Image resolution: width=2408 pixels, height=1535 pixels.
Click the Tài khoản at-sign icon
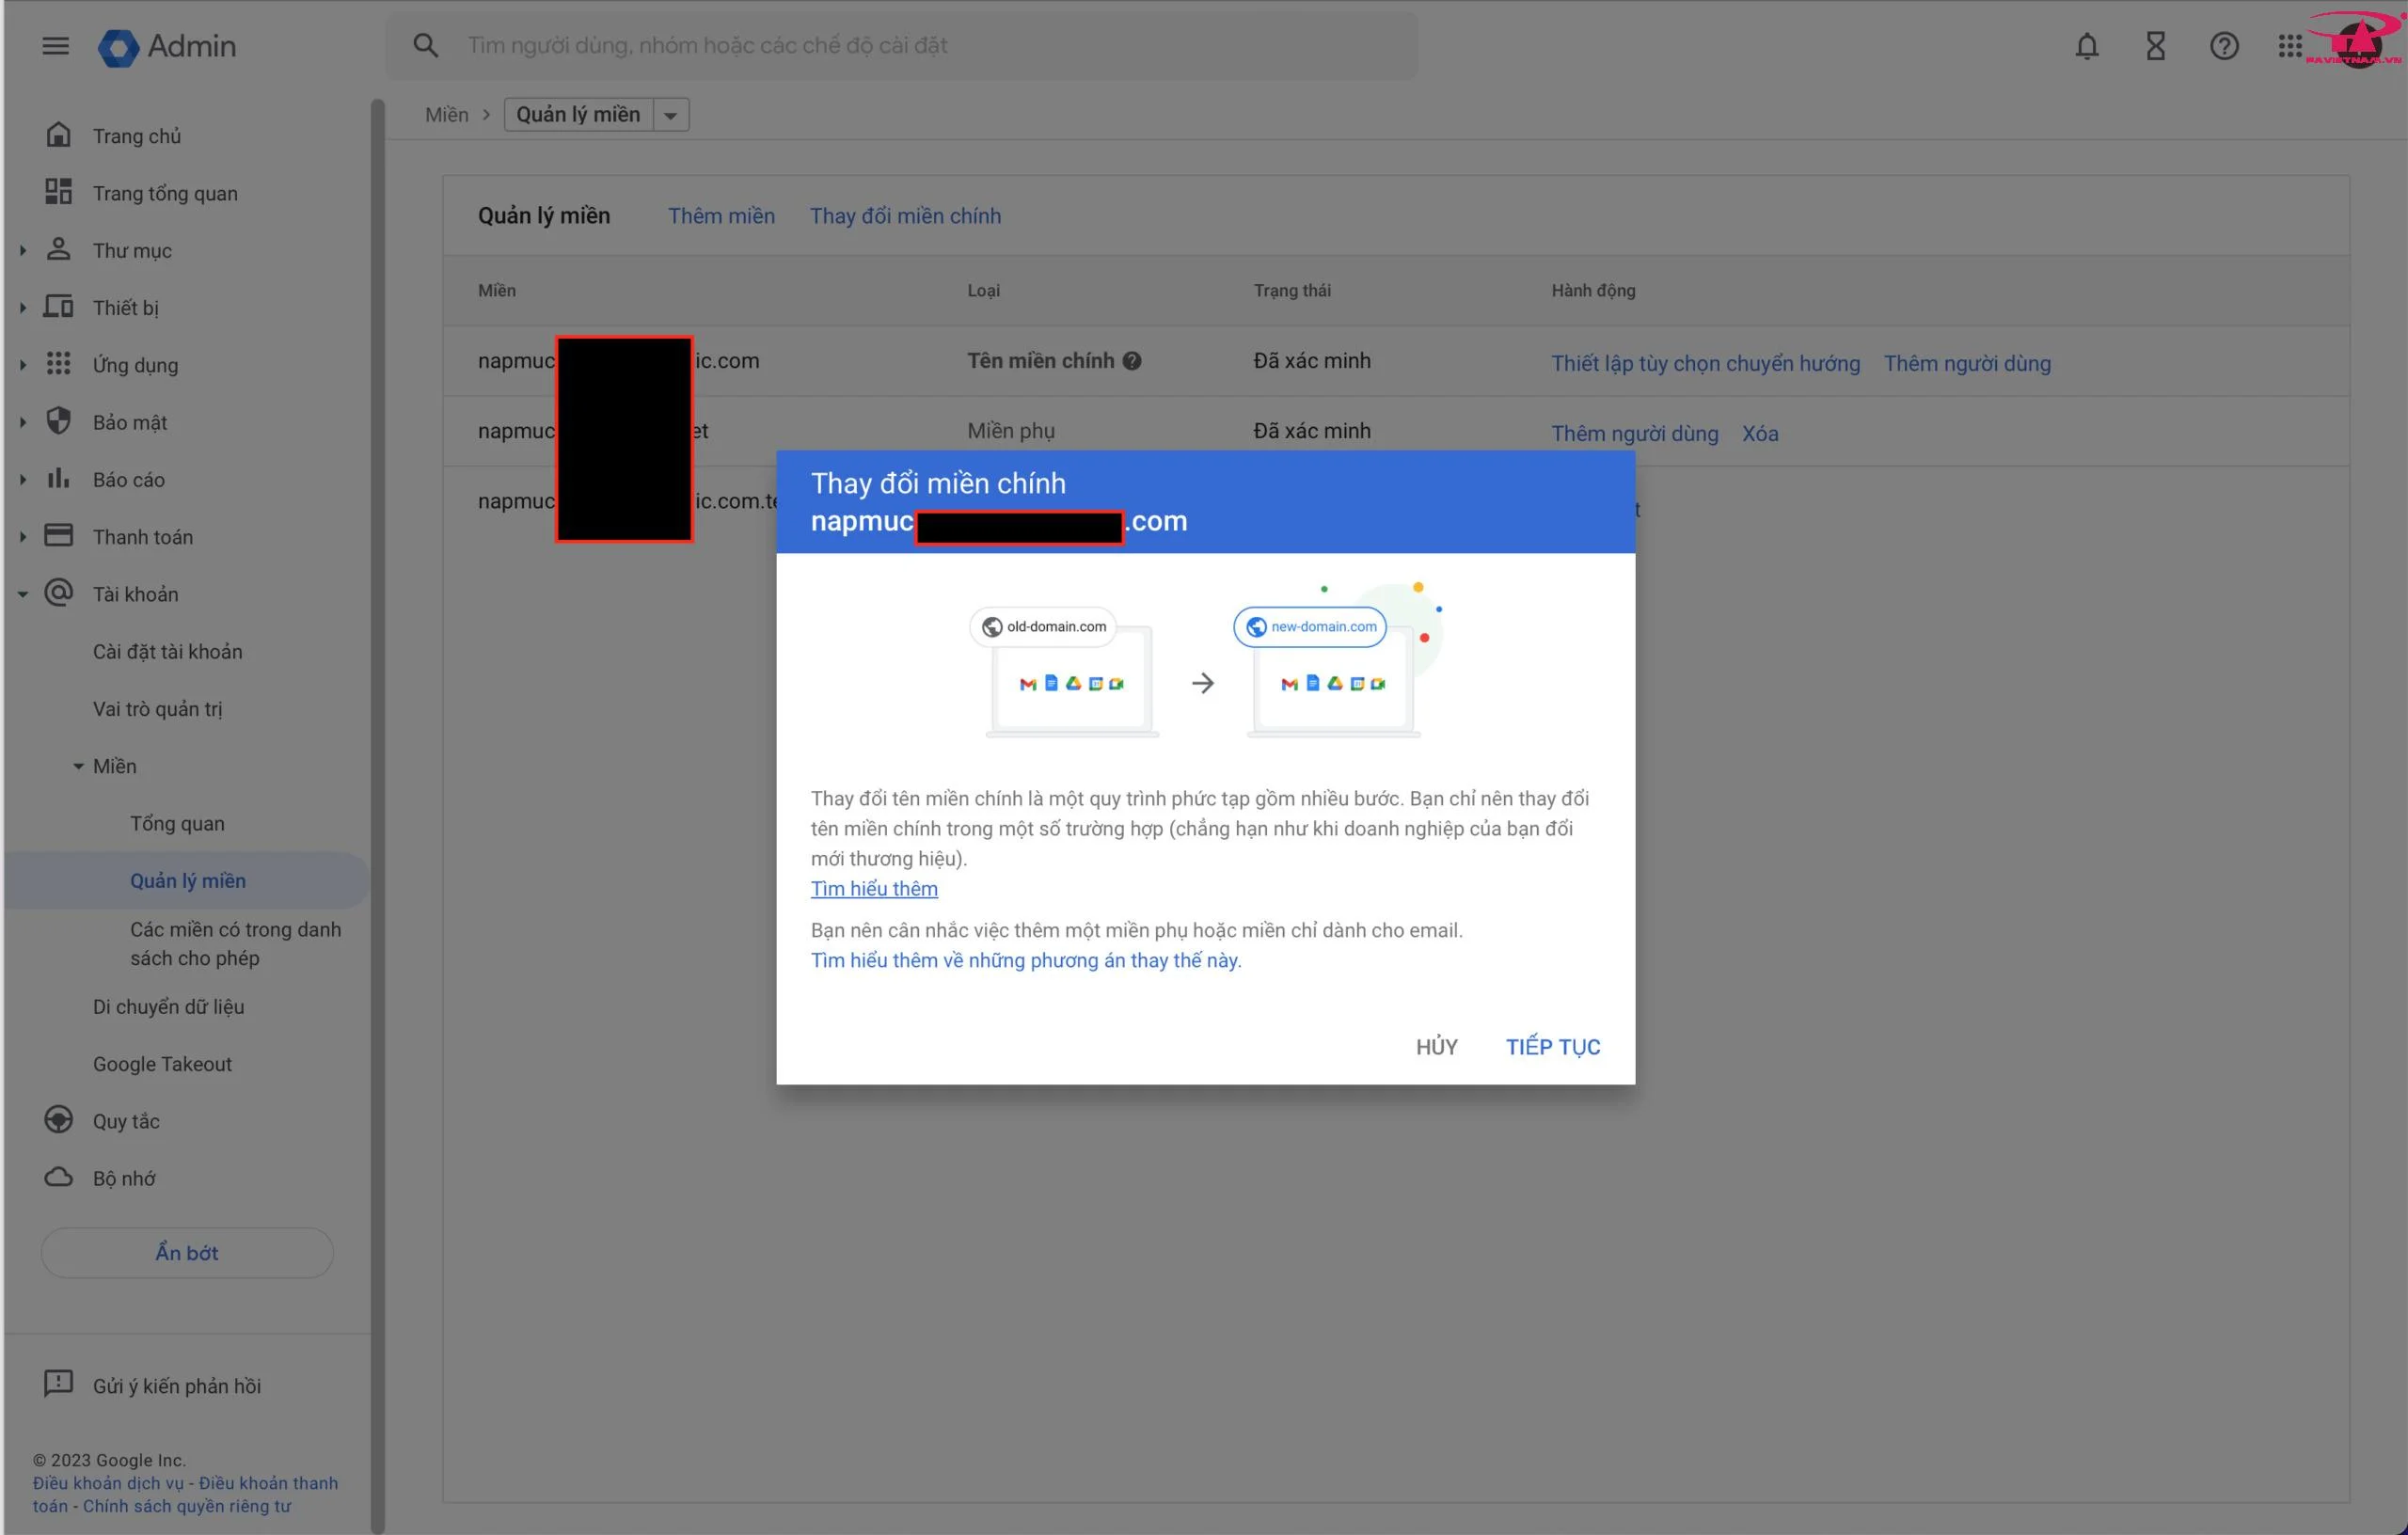59,593
